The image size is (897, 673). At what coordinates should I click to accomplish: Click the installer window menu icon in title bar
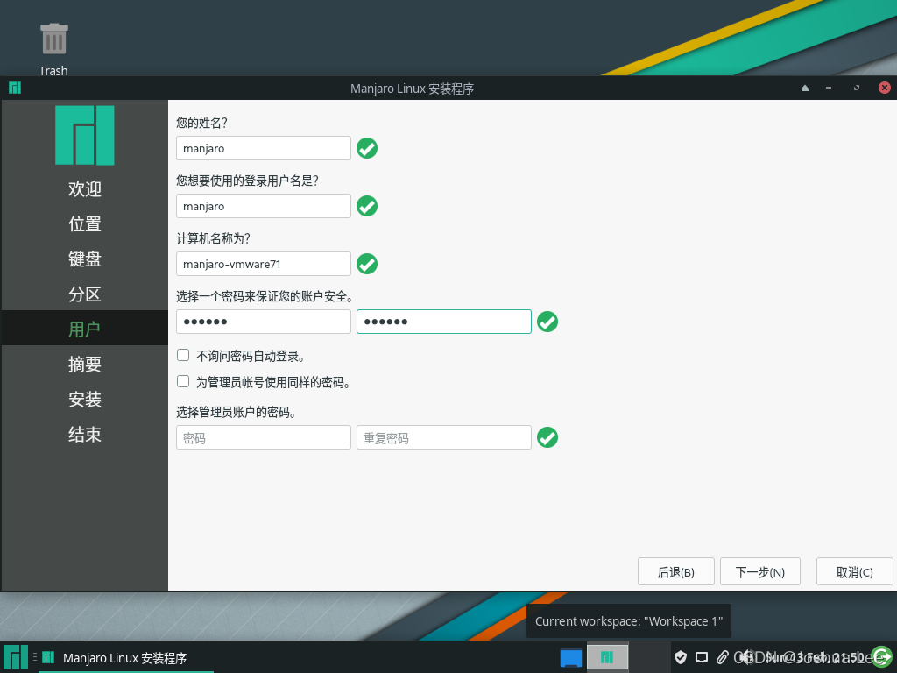click(15, 88)
